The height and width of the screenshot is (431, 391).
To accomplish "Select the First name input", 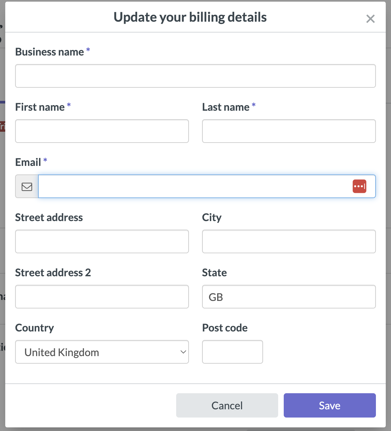I will (102, 131).
